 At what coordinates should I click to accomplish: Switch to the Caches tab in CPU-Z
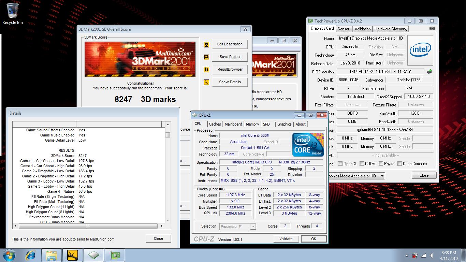(x=215, y=124)
